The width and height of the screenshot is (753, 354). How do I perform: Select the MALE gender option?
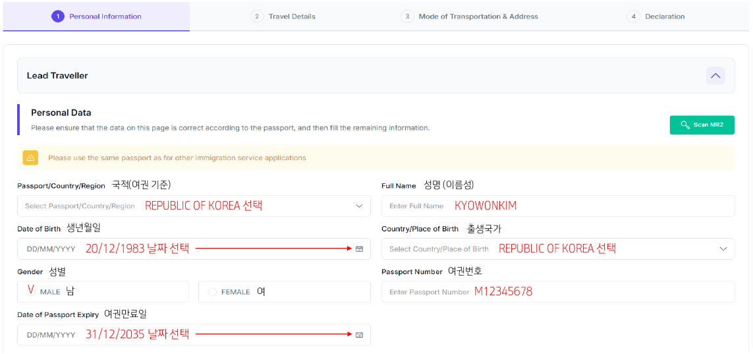click(x=30, y=291)
